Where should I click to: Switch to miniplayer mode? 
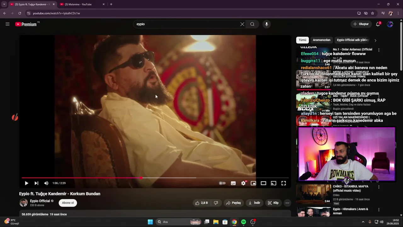coord(253,183)
